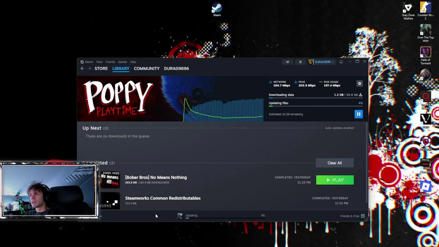
Task: Switch to the STORE tab
Action: (101, 69)
